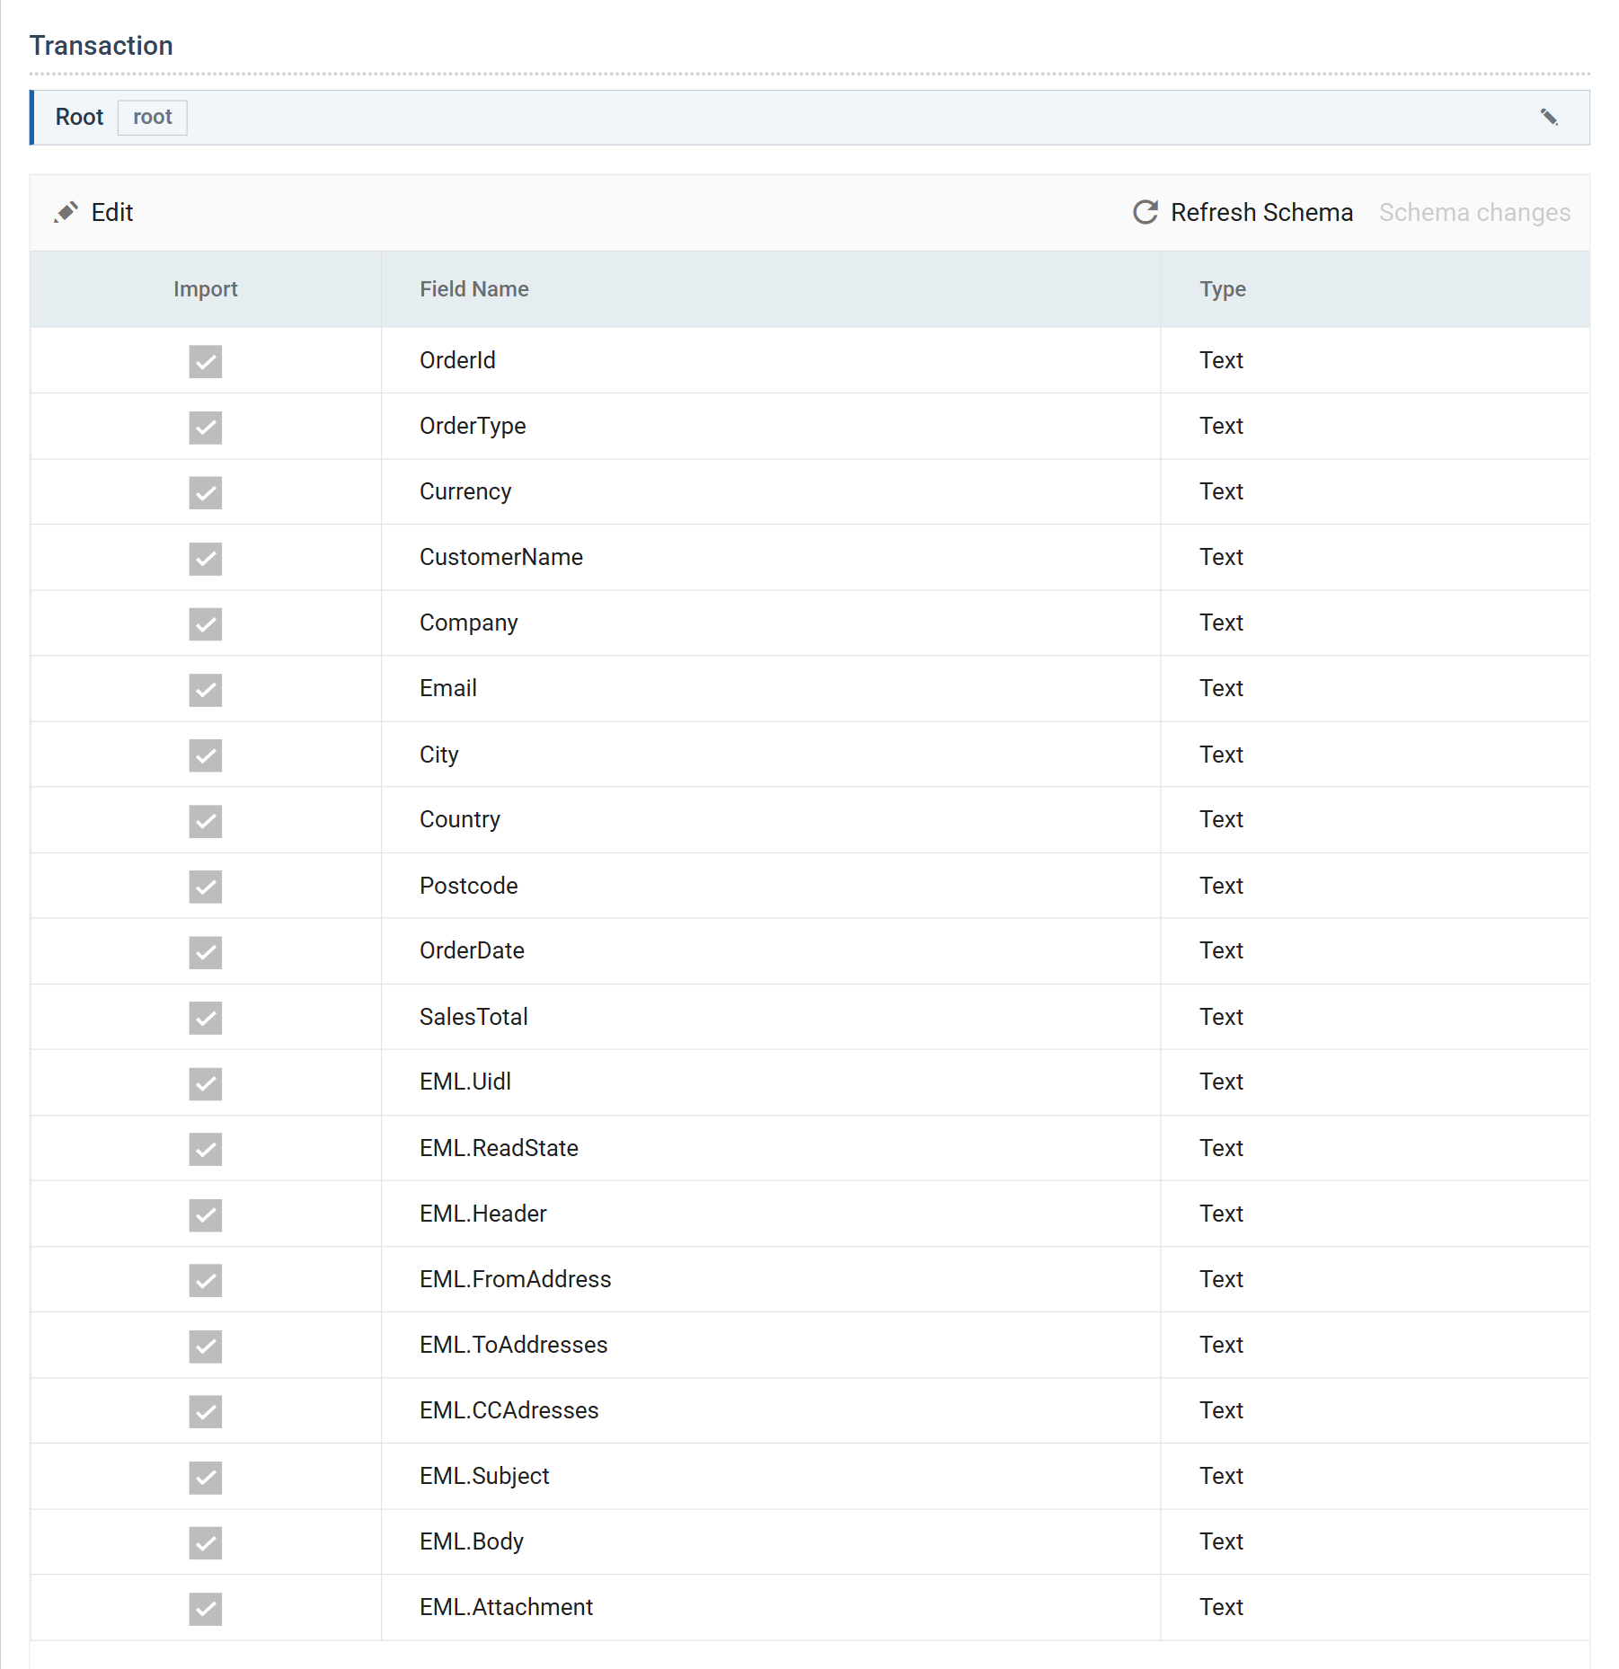Toggle the Import checkbox for EML.Subject
The image size is (1619, 1669).
(206, 1477)
